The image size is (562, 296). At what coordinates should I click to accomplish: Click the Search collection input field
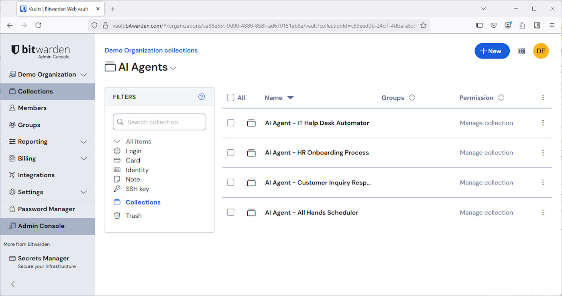point(159,122)
